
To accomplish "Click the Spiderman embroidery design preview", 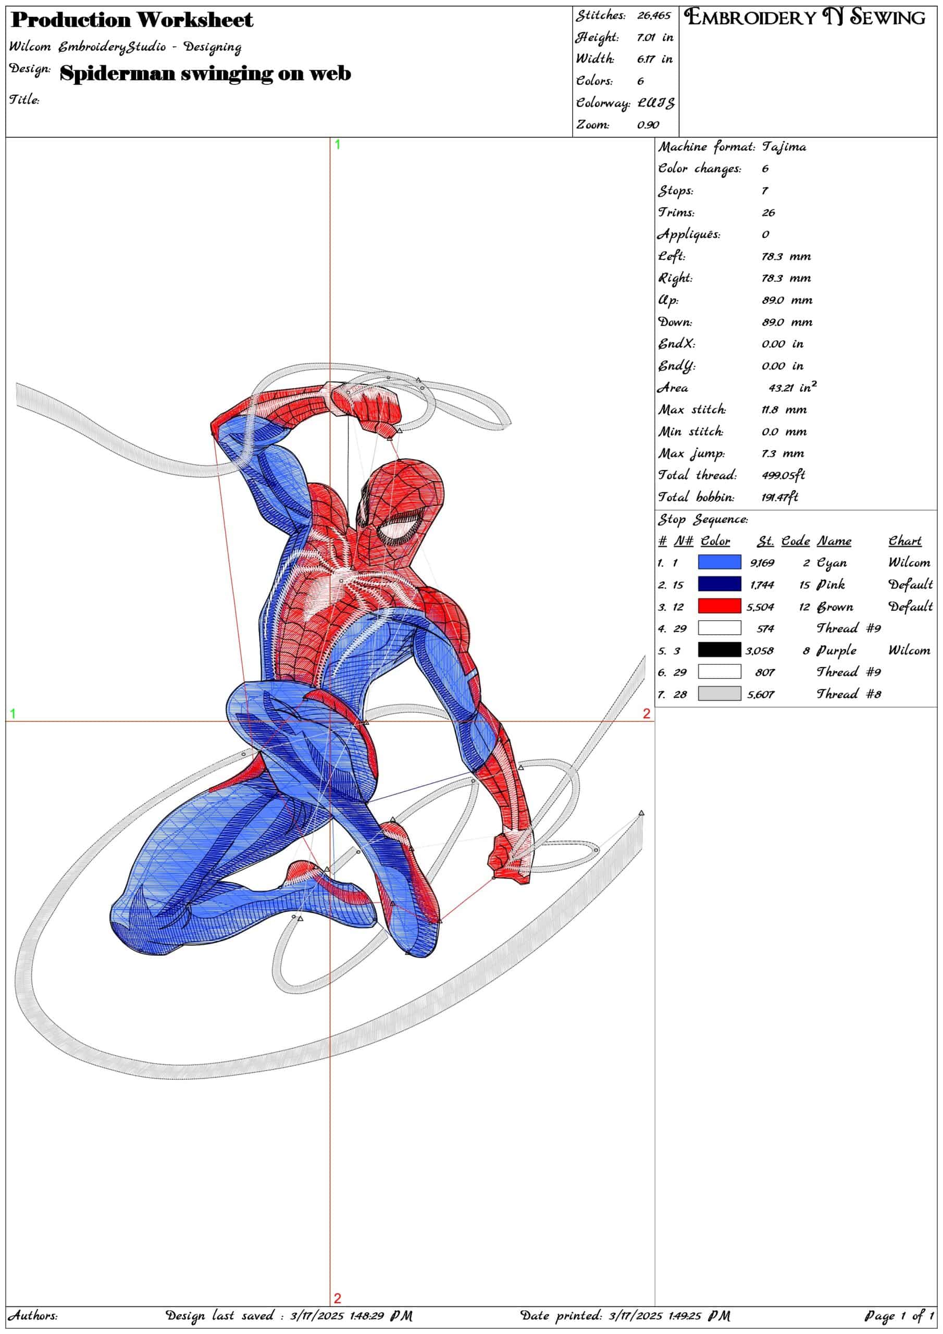I will tap(329, 721).
